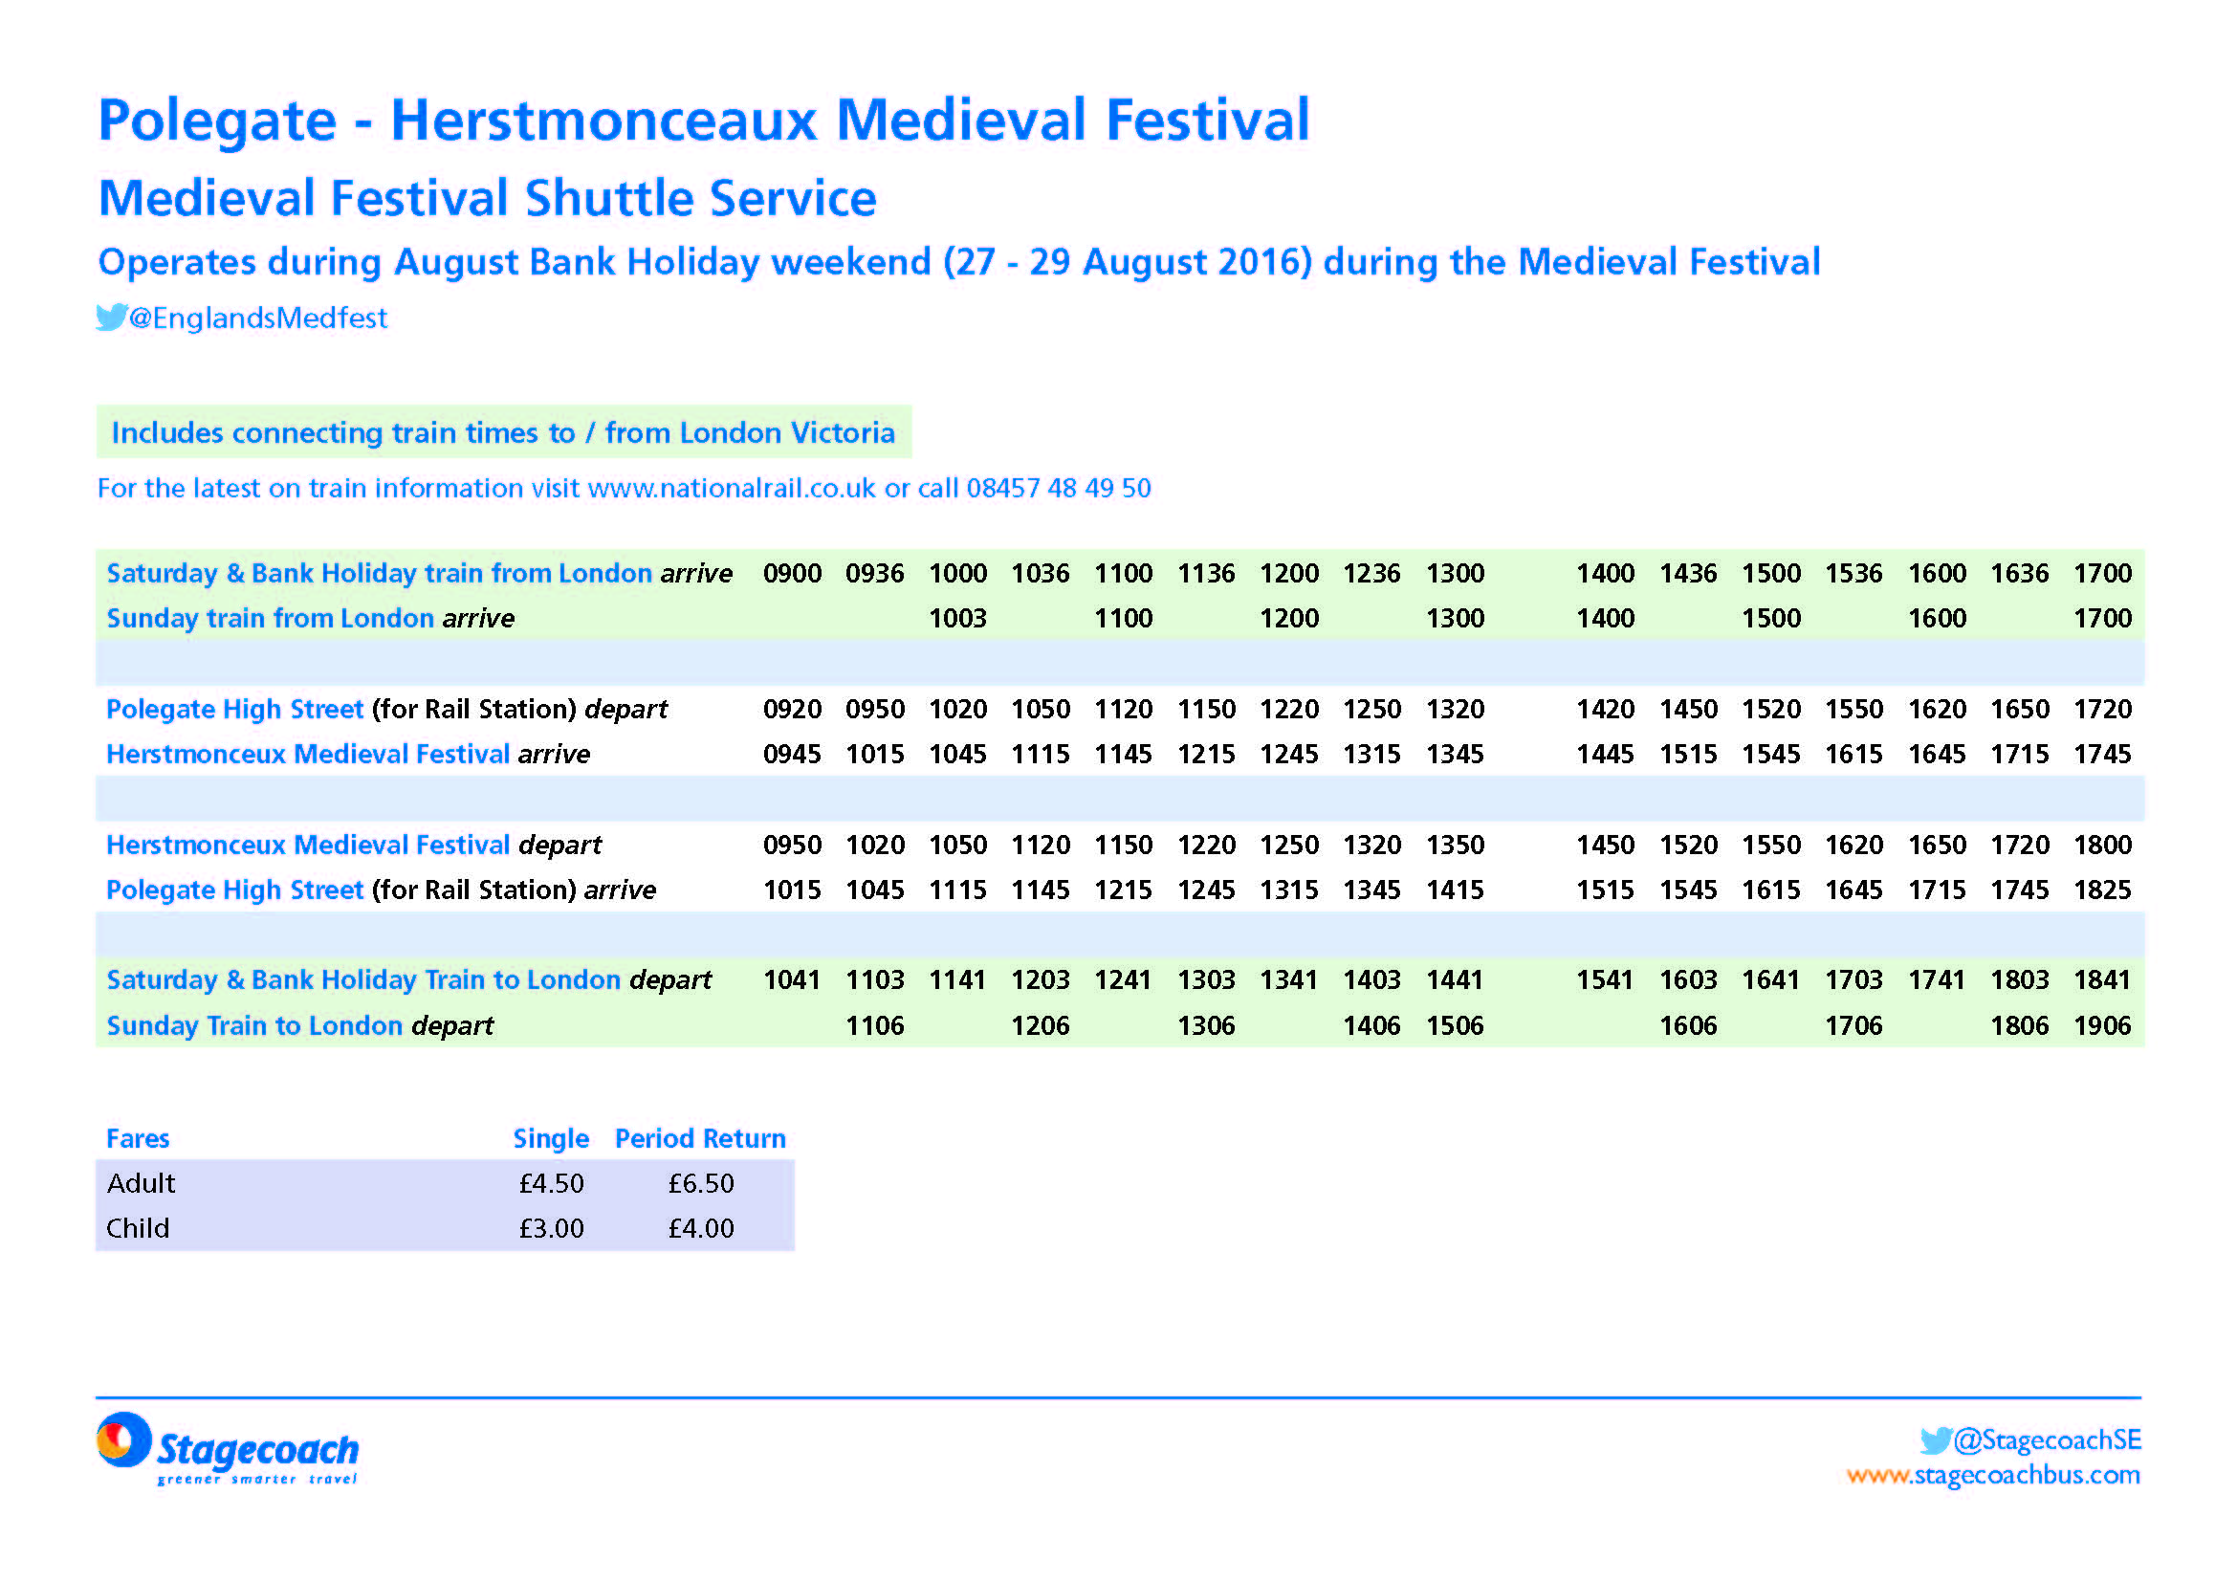Image resolution: width=2237 pixels, height=1582 pixels.
Task: Click the £3.00 child single fare
Action: pos(552,1228)
